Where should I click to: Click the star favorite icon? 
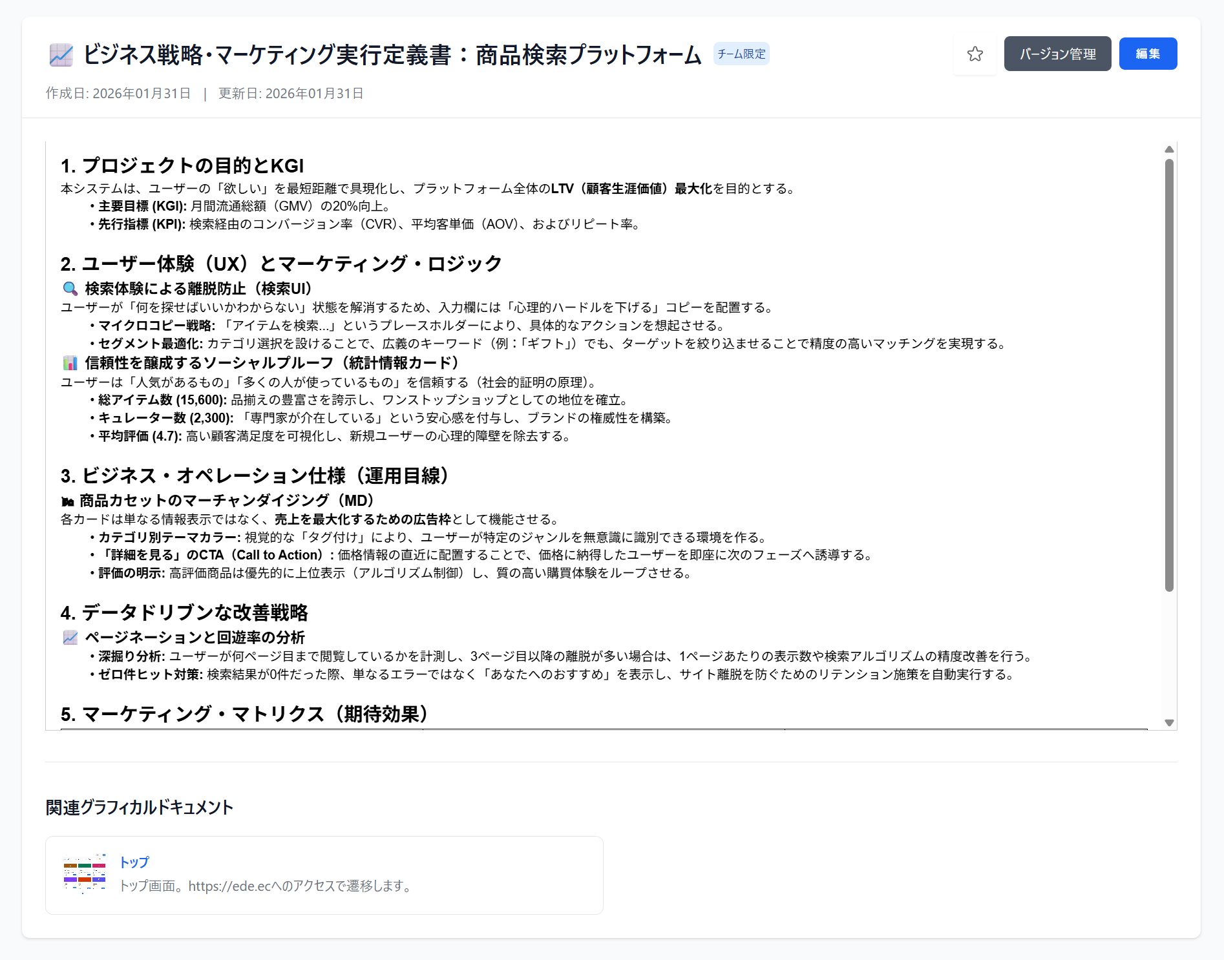[975, 54]
